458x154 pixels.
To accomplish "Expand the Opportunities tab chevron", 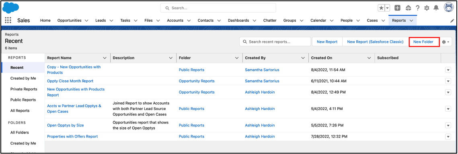I will [x=86, y=21].
